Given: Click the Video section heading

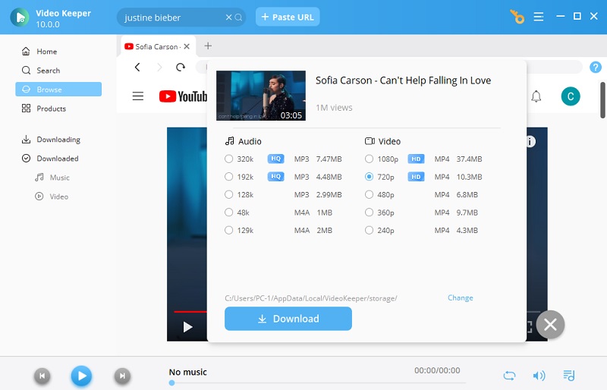Looking at the screenshot, I should coord(382,141).
